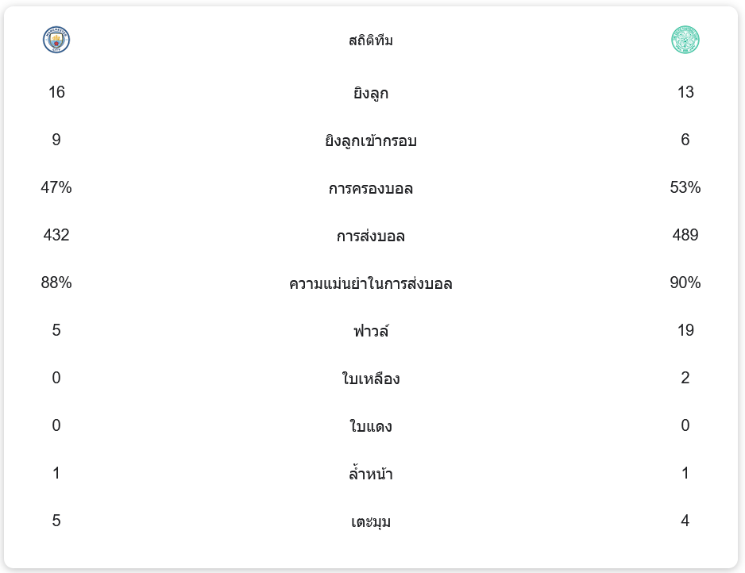Select the การส่งบอล passes label
This screenshot has height=573, width=745.
[371, 236]
